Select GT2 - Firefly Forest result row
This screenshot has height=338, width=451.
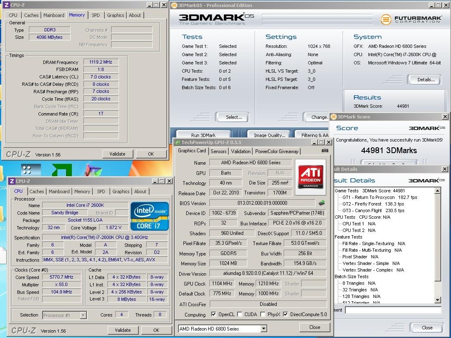pos(373,204)
